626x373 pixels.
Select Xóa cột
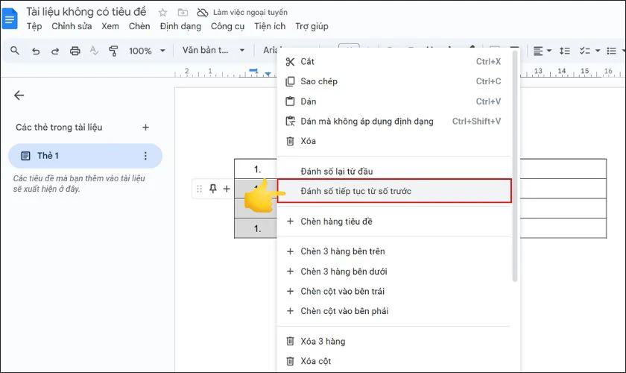coord(393,361)
